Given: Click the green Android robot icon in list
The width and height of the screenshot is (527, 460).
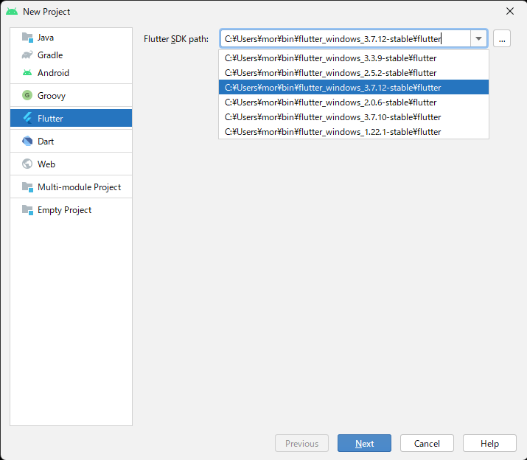Looking at the screenshot, I should tap(27, 73).
